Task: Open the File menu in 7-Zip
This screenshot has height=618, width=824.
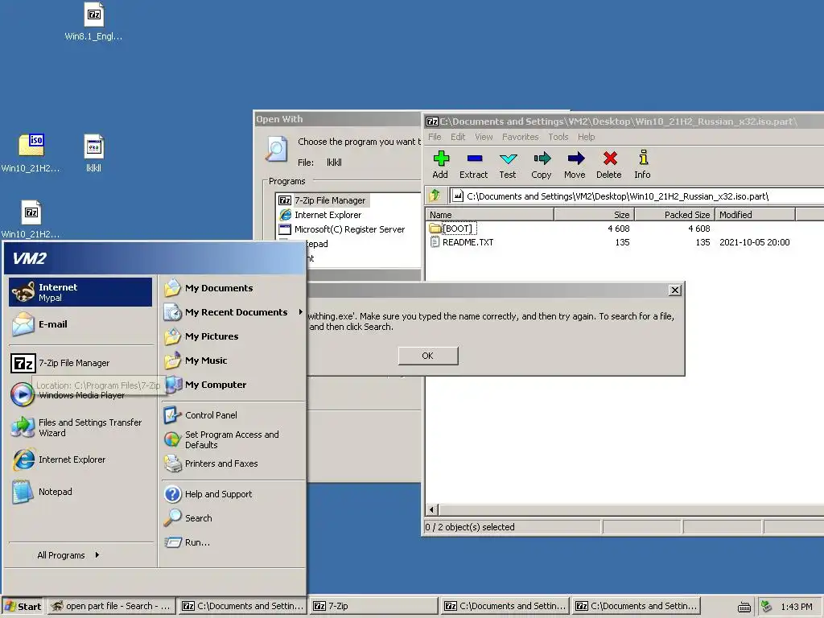Action: tap(435, 137)
